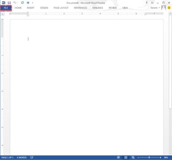Screen dimensions: 172x160
Task: Click the up arrow on the vertical scrollbar
Action: tap(170, 13)
